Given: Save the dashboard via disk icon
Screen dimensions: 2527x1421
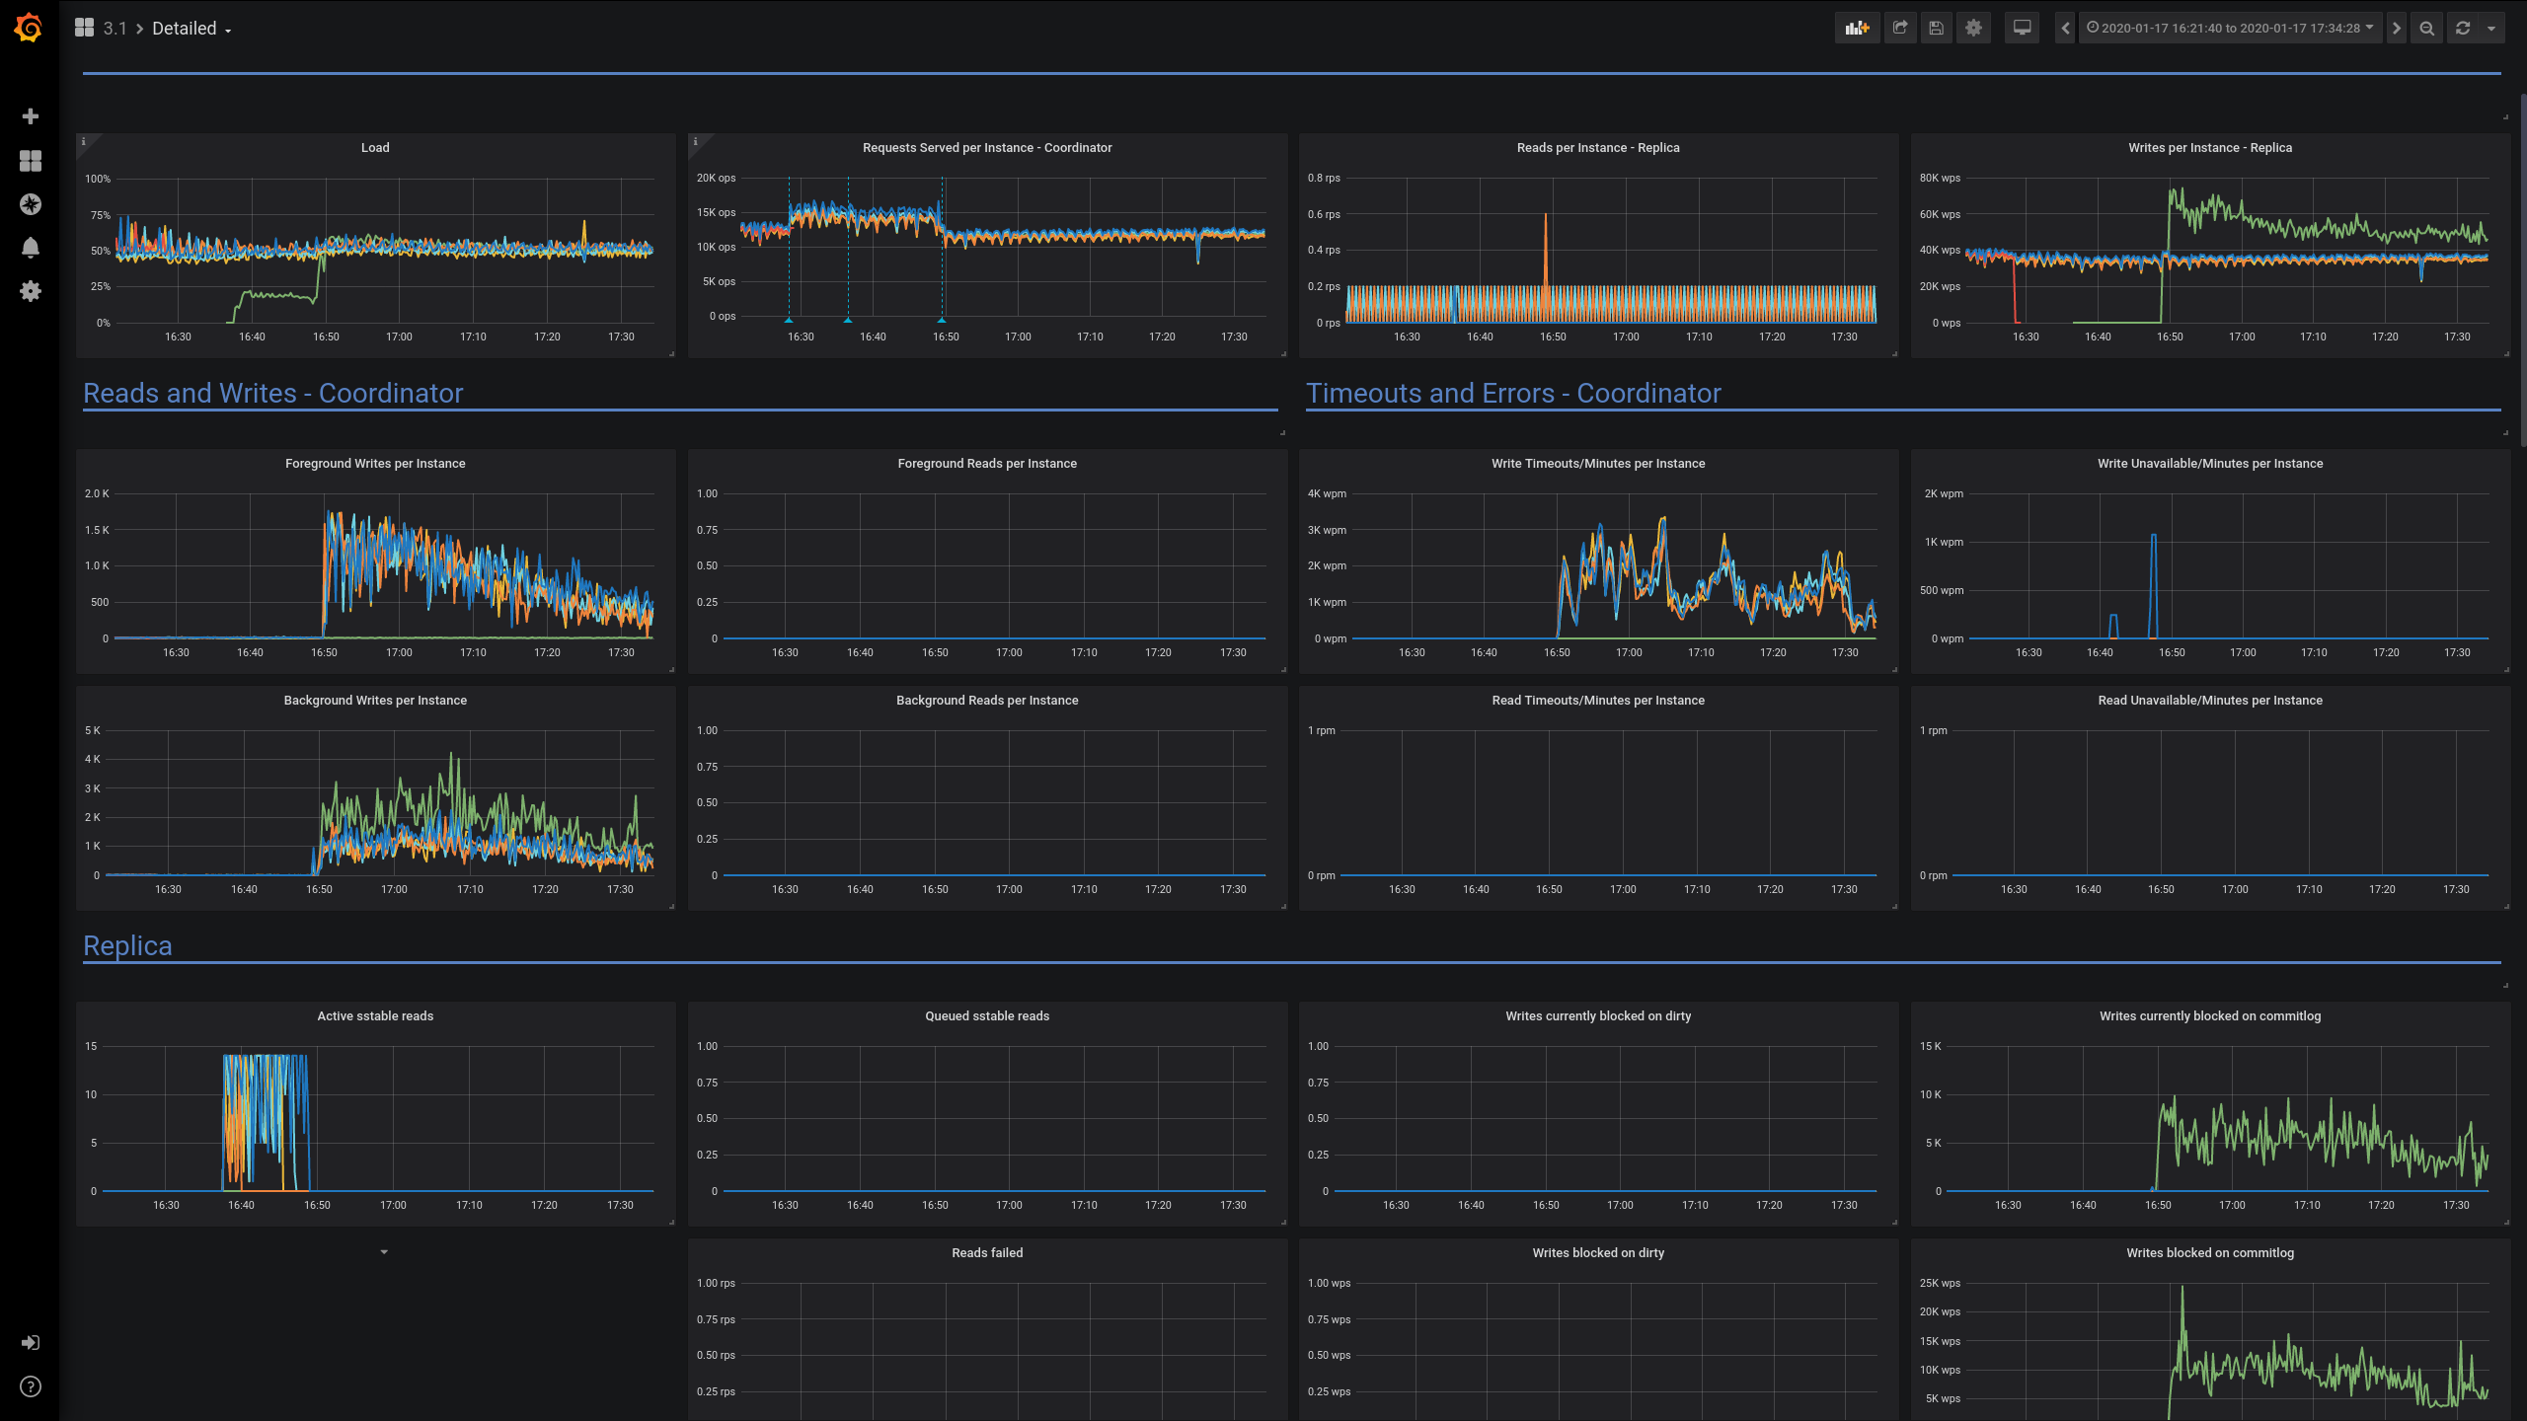Looking at the screenshot, I should tap(1936, 28).
